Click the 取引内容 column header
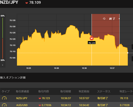Viewport: 133px width, 107px height. (44, 91)
